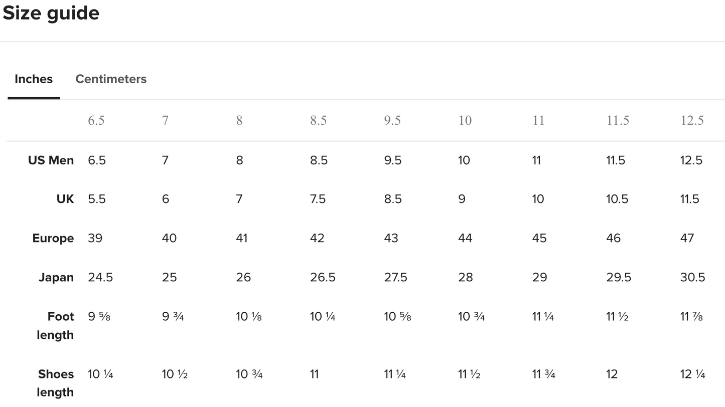Select UK size 10.5 cell
This screenshot has width=725, height=407.
617,199
